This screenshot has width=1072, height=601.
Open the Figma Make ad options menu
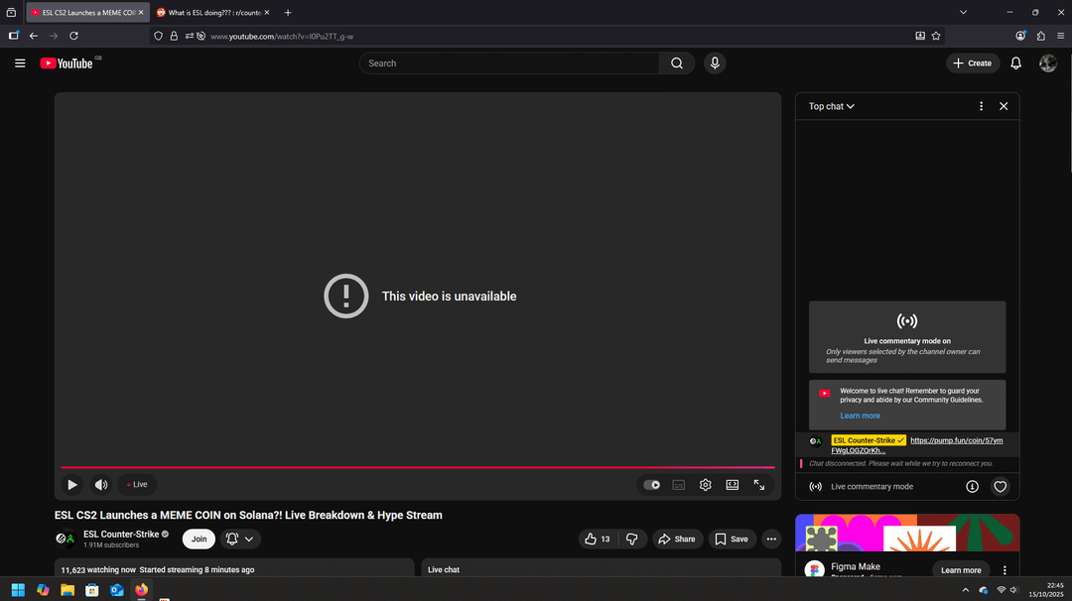(x=1005, y=570)
